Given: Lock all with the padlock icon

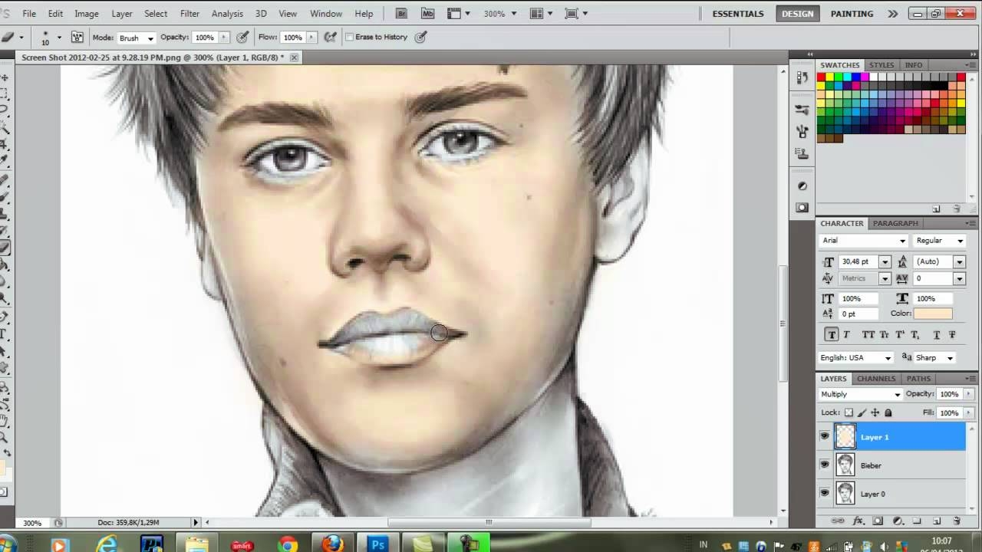Looking at the screenshot, I should (888, 412).
